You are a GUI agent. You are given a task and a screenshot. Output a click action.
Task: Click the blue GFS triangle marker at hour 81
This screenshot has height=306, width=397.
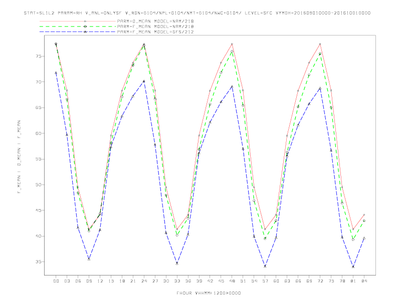(353, 266)
